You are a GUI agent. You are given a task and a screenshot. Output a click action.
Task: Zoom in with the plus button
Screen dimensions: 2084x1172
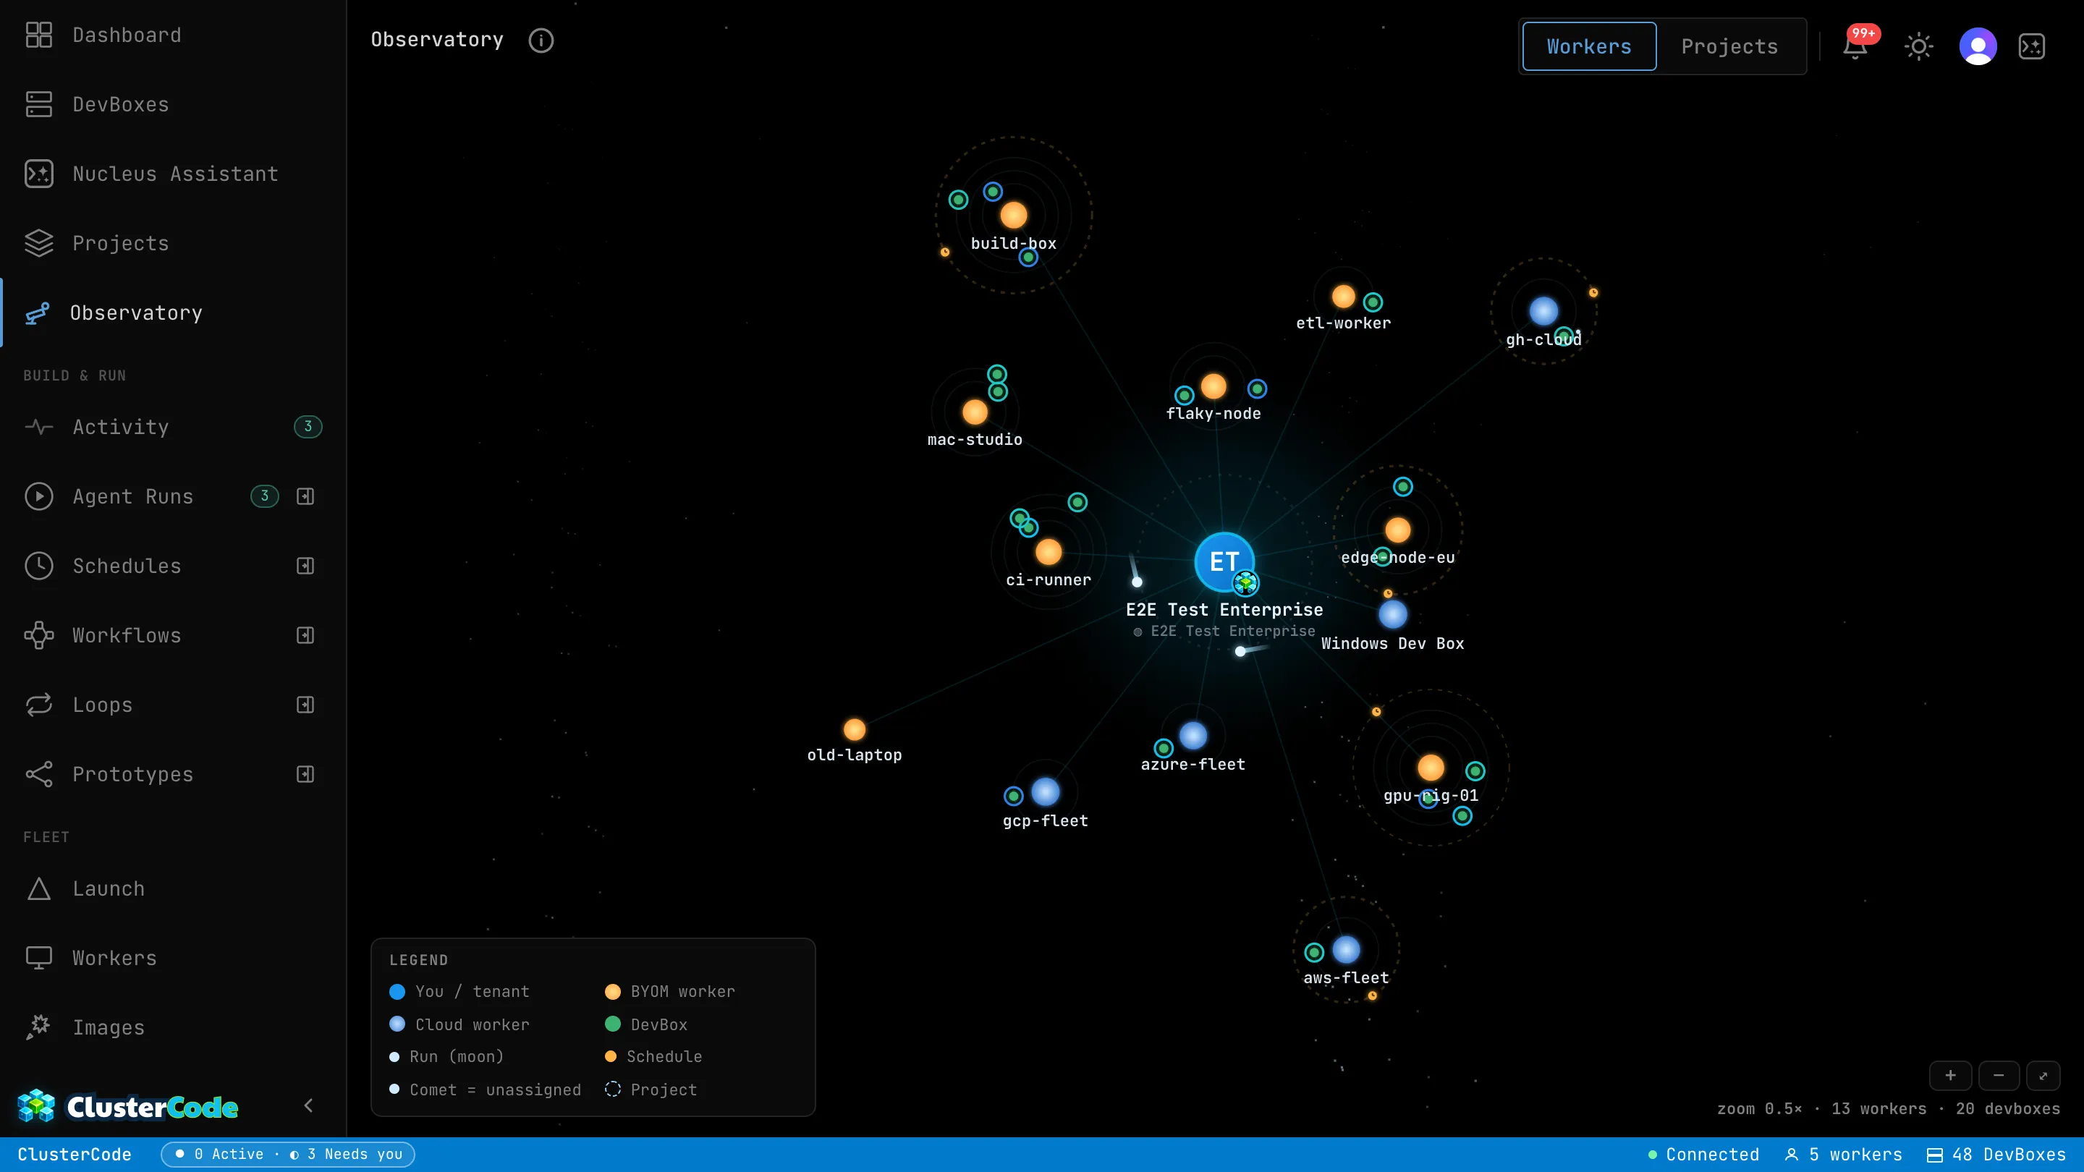tap(1951, 1076)
